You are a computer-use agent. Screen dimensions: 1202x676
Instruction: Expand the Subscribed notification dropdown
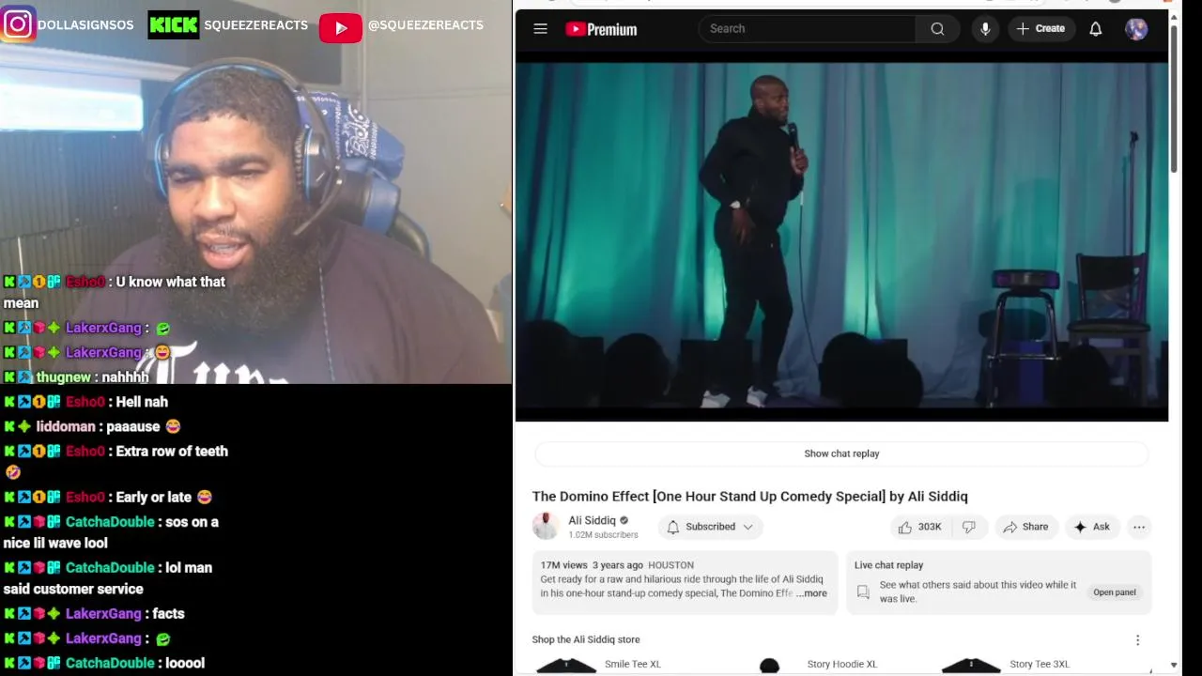coord(710,527)
